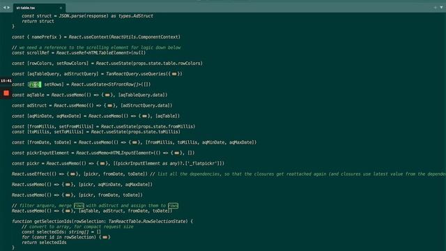Click 'aqTableQuery.data' dependency
This screenshot has width=446, height=251.
pos(142,95)
